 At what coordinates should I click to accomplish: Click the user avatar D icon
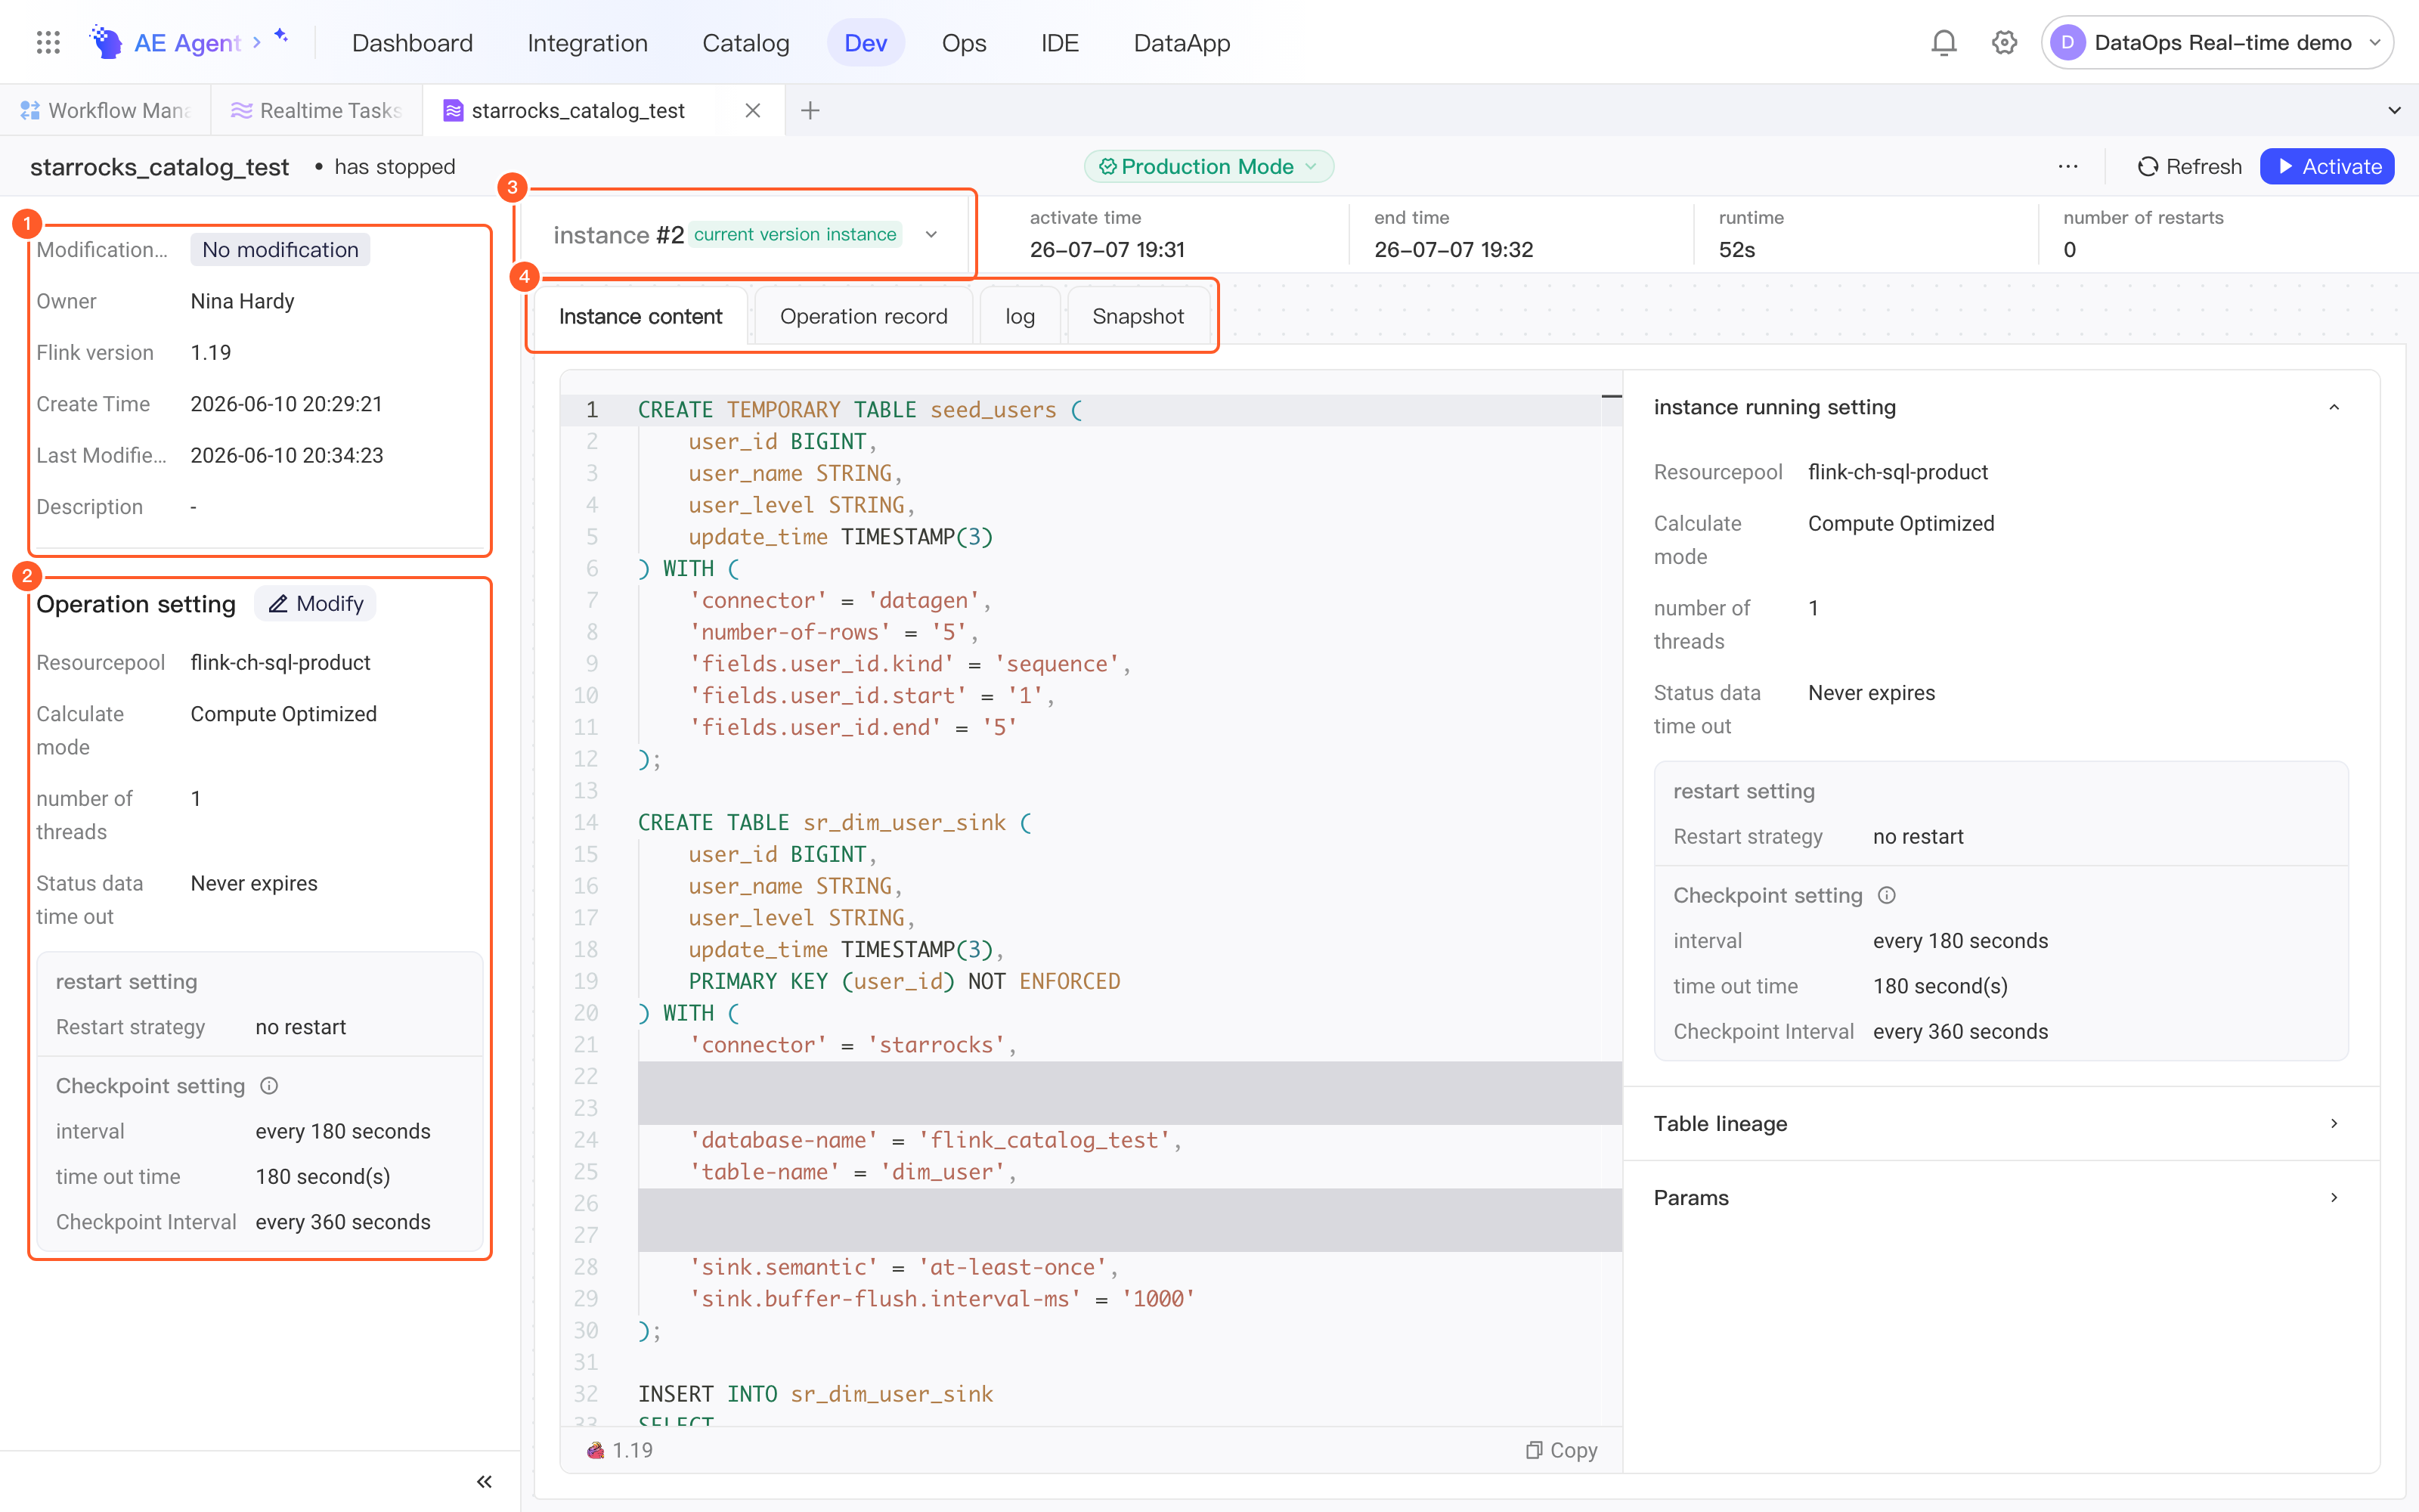tap(2067, 42)
